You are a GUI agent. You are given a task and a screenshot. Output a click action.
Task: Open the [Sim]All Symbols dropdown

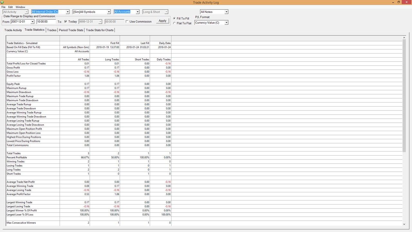pyautogui.click(x=109, y=12)
